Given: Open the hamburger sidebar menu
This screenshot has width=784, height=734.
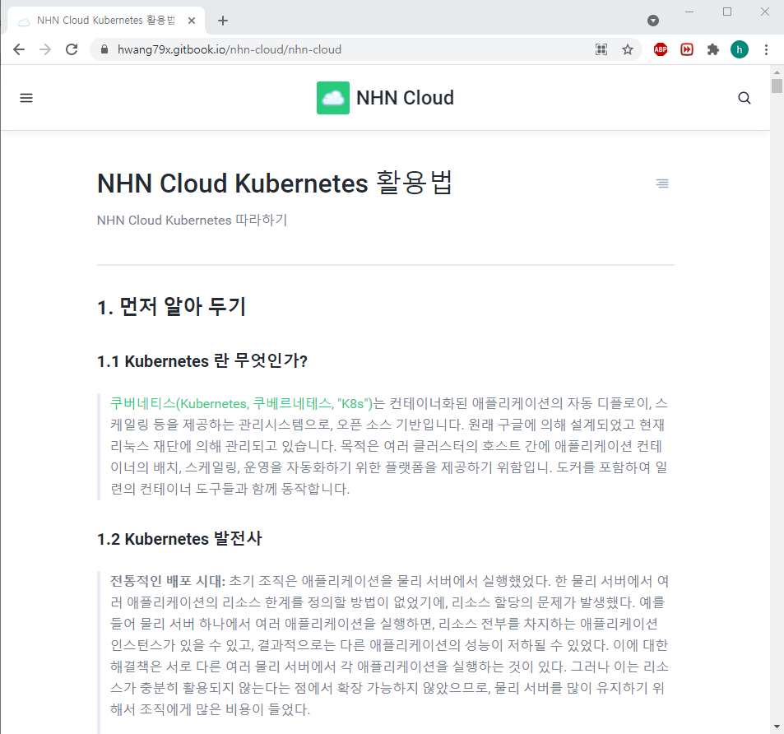Looking at the screenshot, I should pos(26,98).
